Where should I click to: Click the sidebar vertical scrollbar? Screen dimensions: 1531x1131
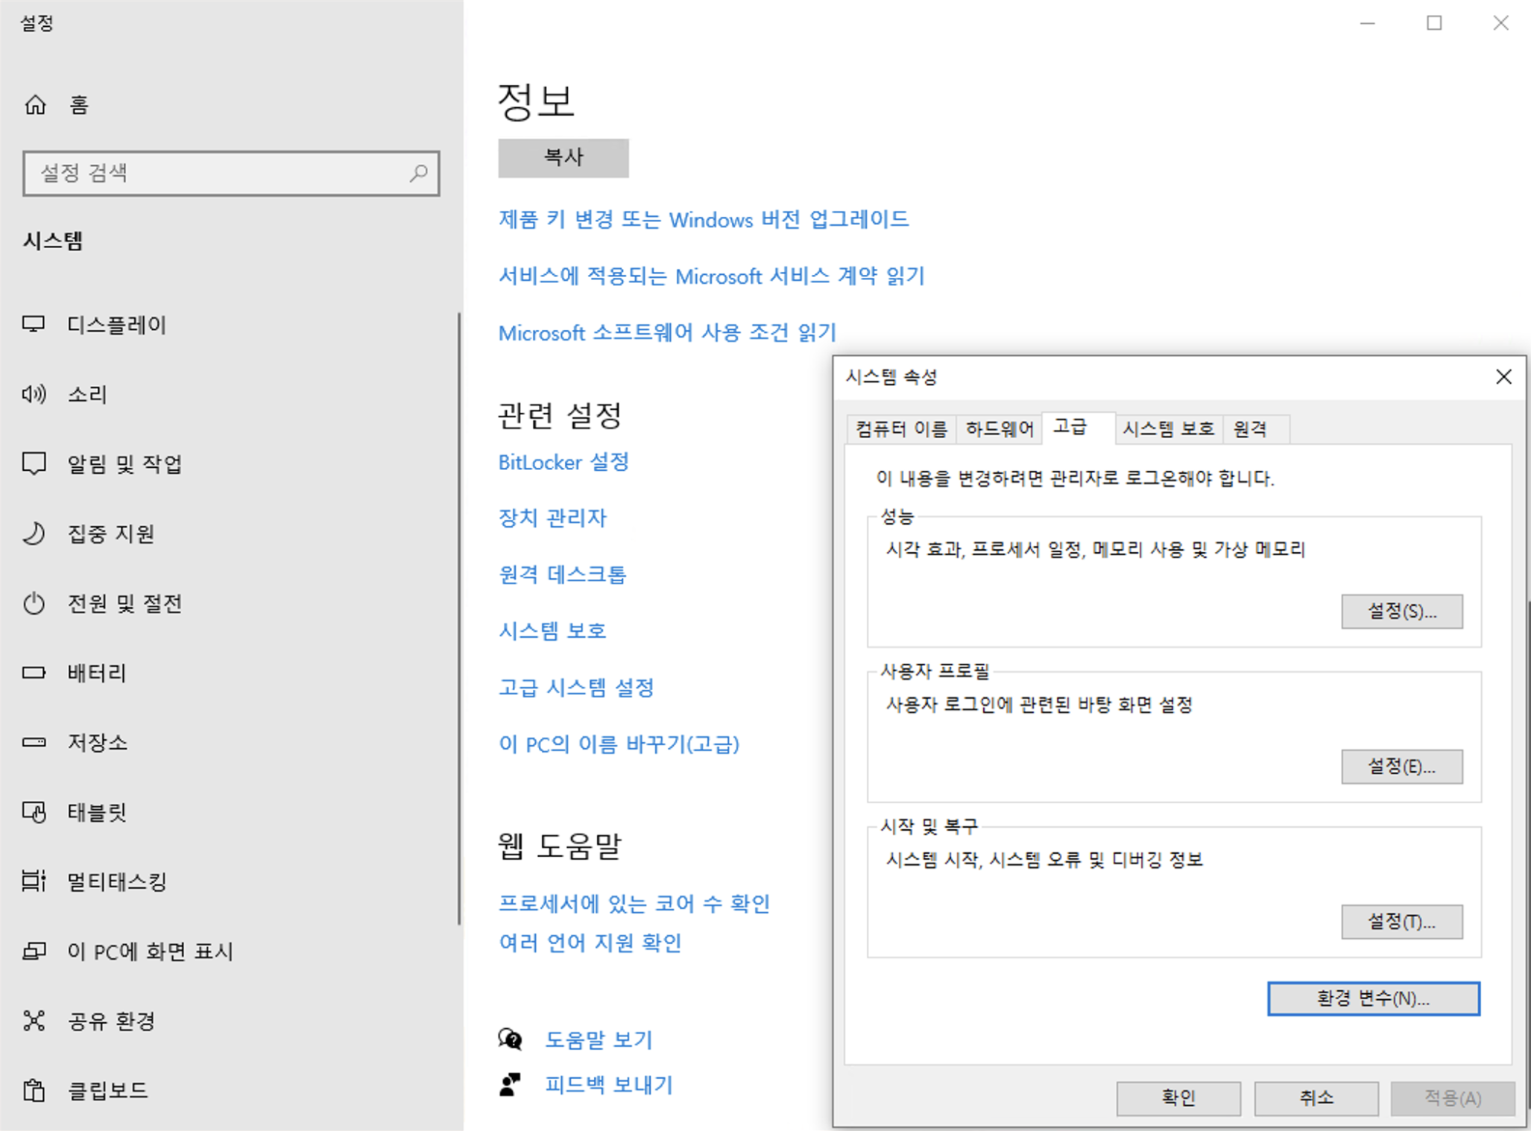pos(459,618)
